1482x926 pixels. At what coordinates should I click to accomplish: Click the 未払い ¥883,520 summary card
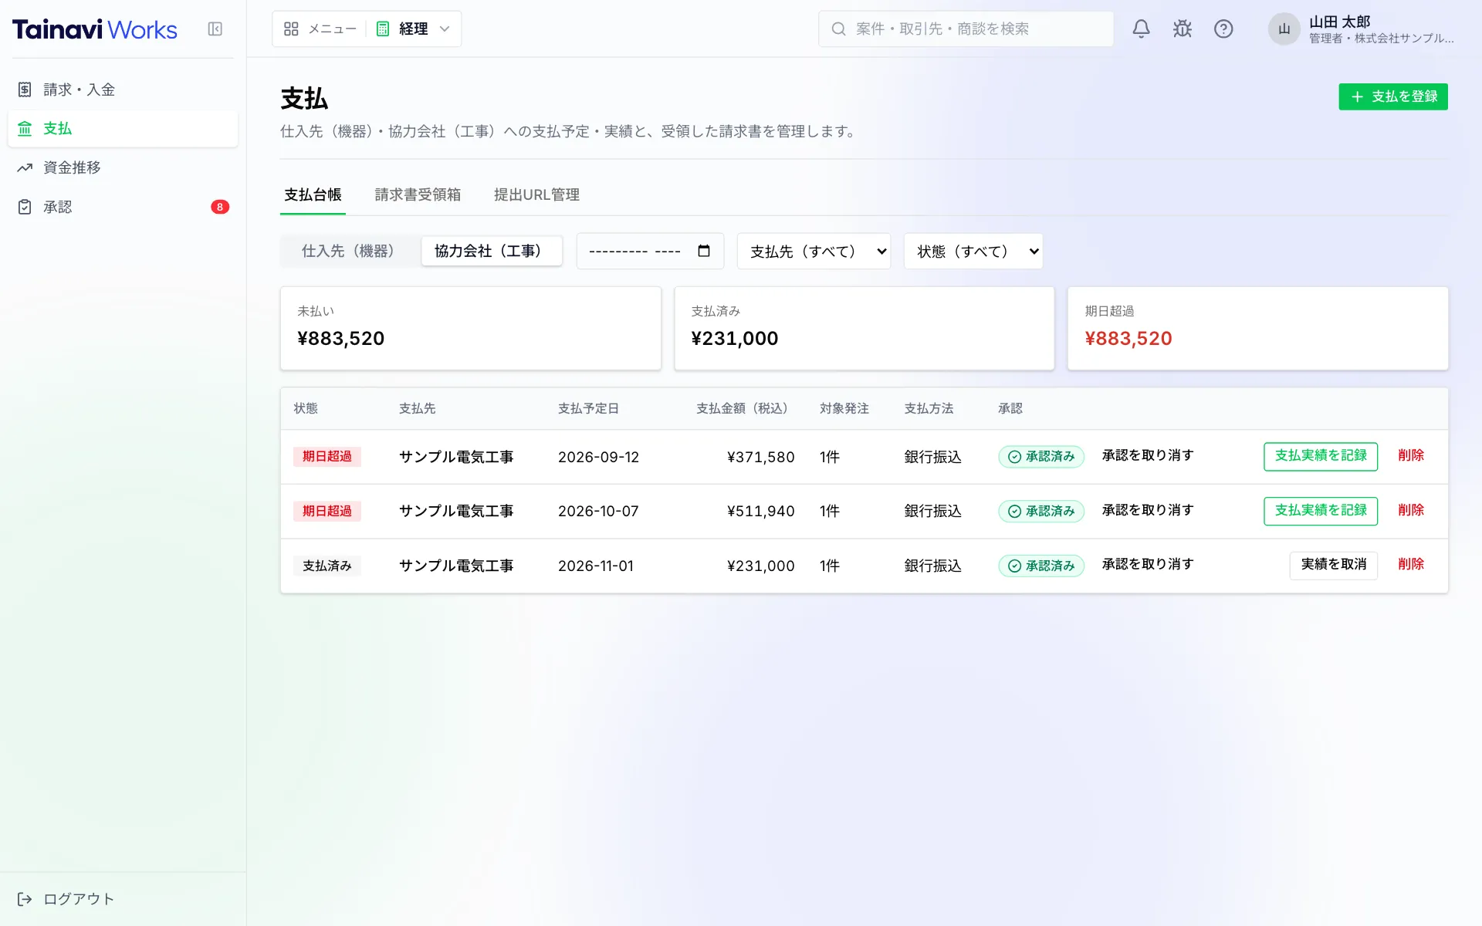[471, 329]
